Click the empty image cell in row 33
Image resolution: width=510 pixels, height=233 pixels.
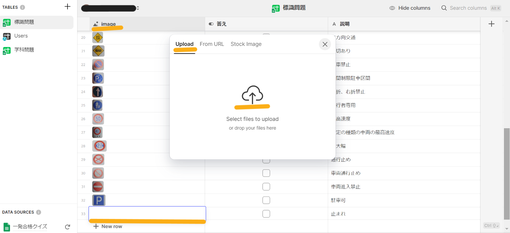(x=147, y=214)
